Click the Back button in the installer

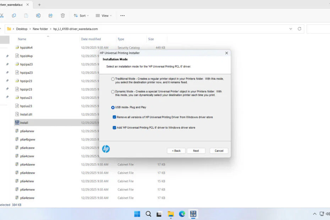[176, 150]
